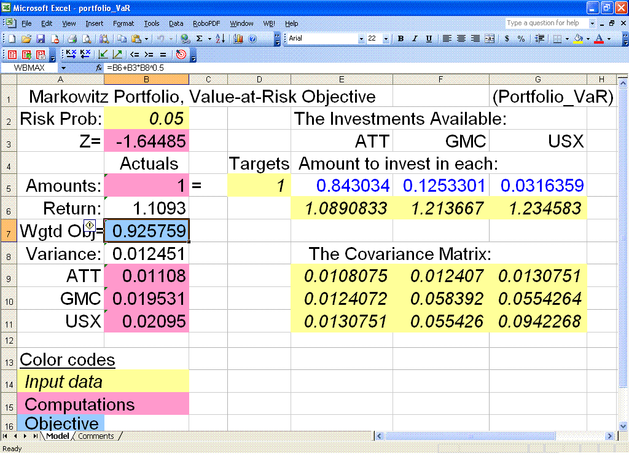Insert a less-than-or-equal constraint
The width and height of the screenshot is (629, 472).
click(135, 54)
